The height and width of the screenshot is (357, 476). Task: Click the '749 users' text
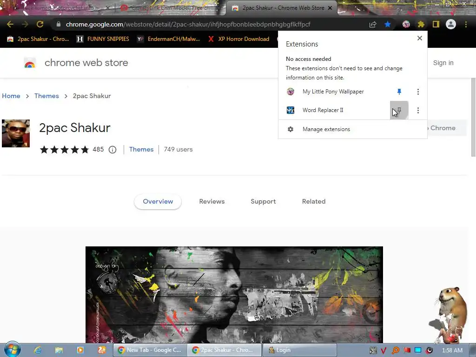178,149
